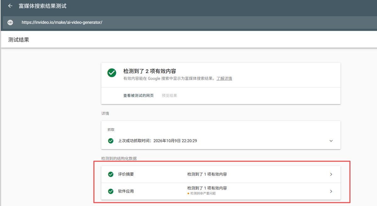This screenshot has width=377, height=206.
Task: Click the 检测到非严重问题 warning text
Action: [203, 193]
